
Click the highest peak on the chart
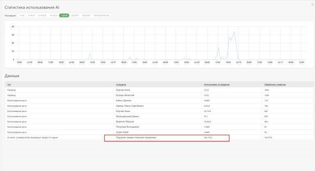pos(234,32)
